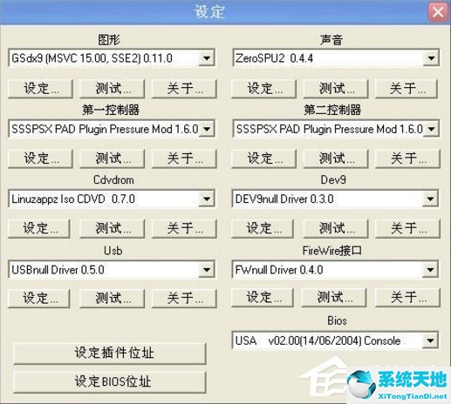Click 测试 button under FireWire接口
This screenshot has height=404, width=451.
click(334, 298)
